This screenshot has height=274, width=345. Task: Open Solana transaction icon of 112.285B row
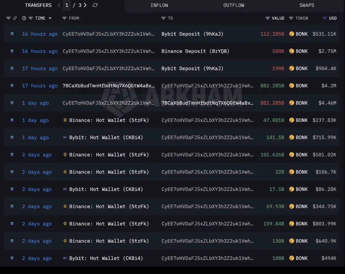pyautogui.click(x=12, y=34)
